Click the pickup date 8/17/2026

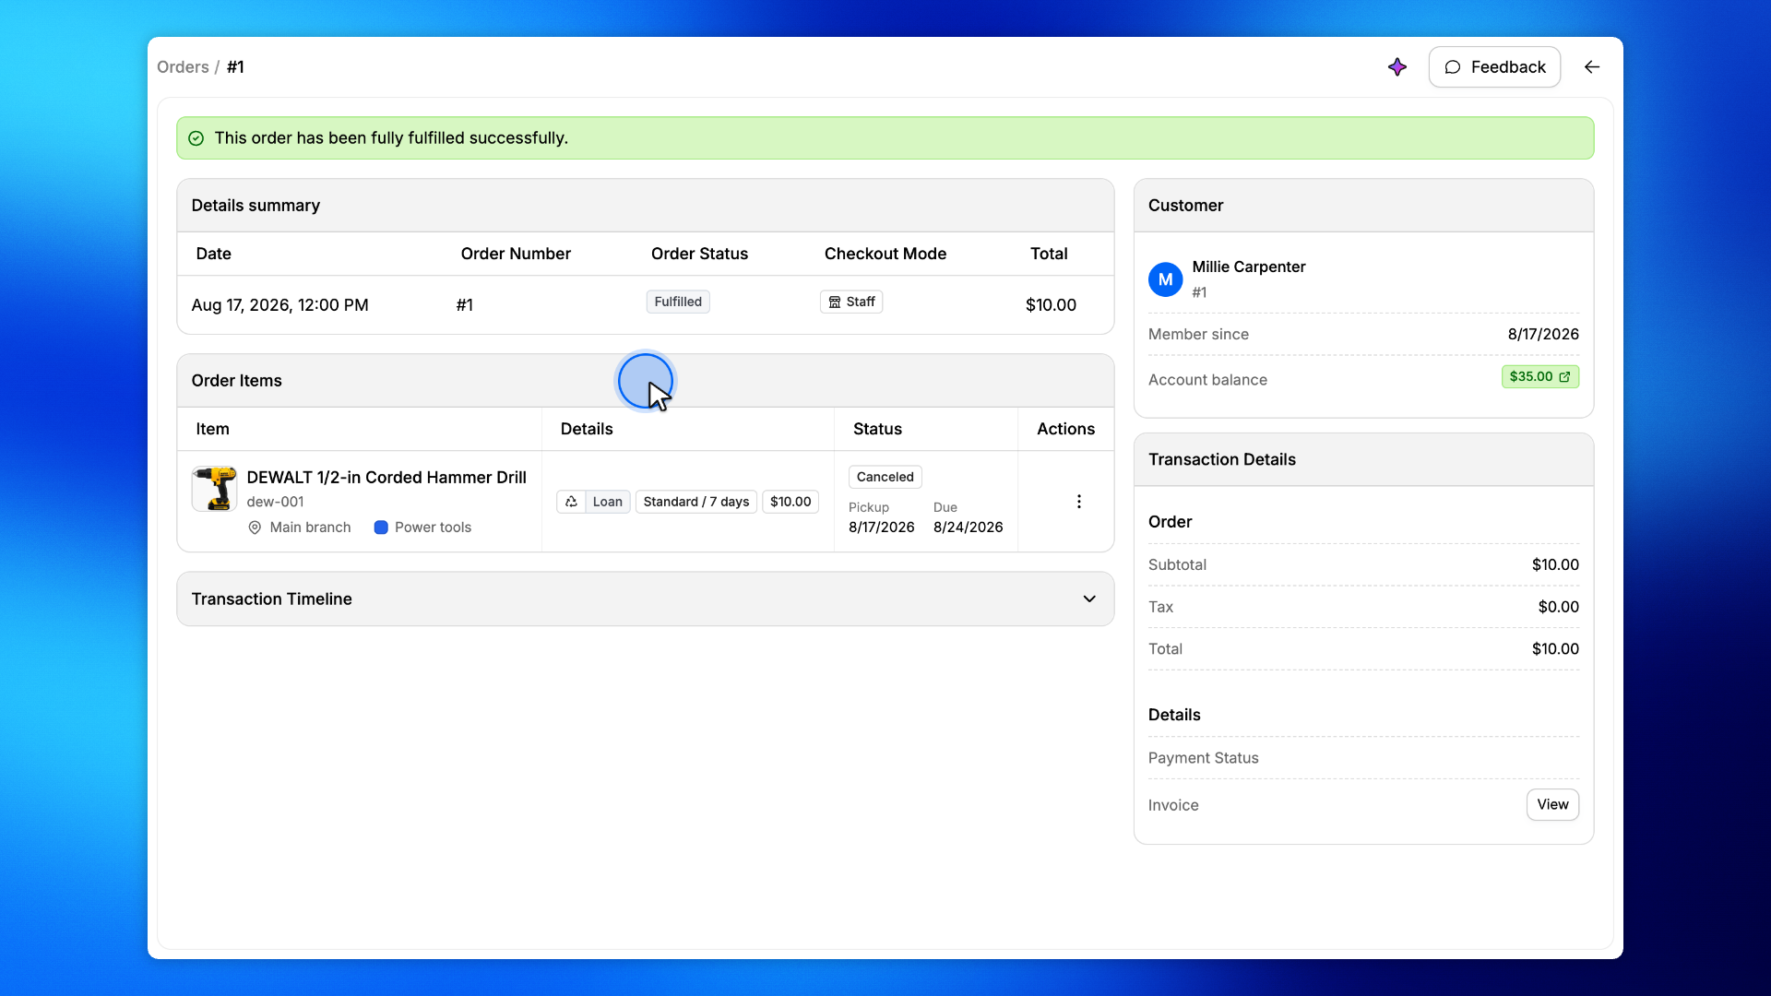click(x=882, y=528)
